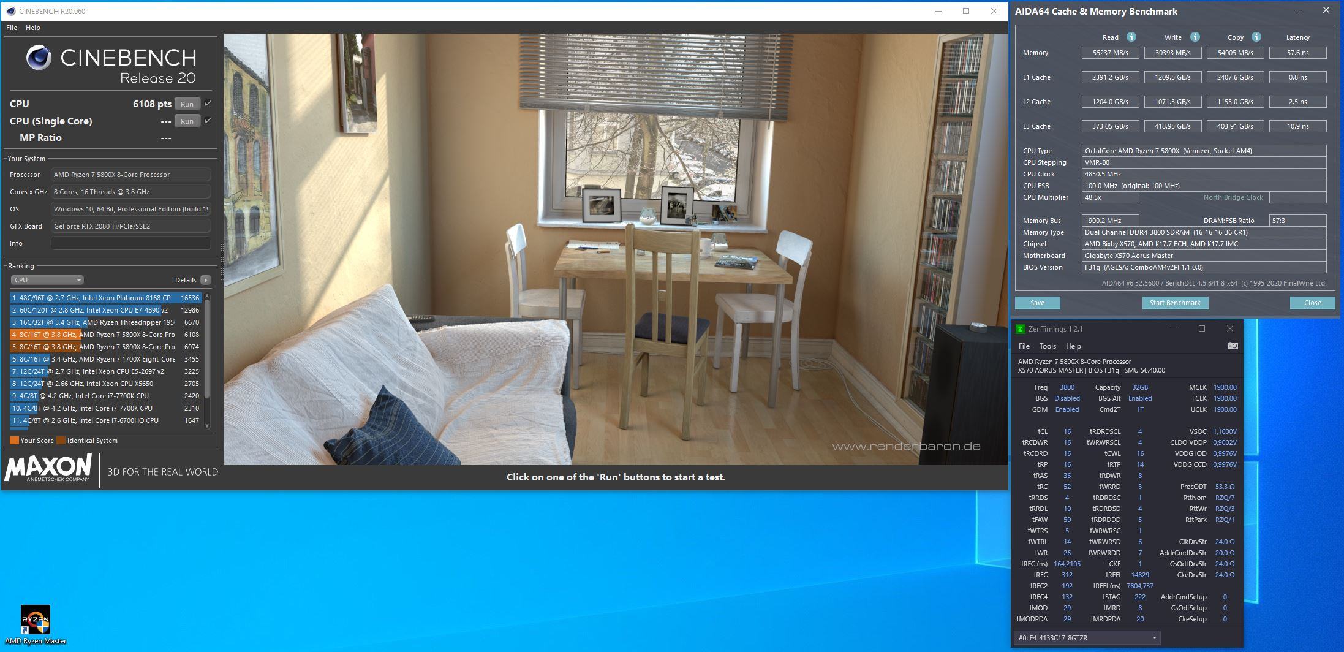Click the Cinebench sphere logo
1344x652 pixels.
click(x=39, y=58)
